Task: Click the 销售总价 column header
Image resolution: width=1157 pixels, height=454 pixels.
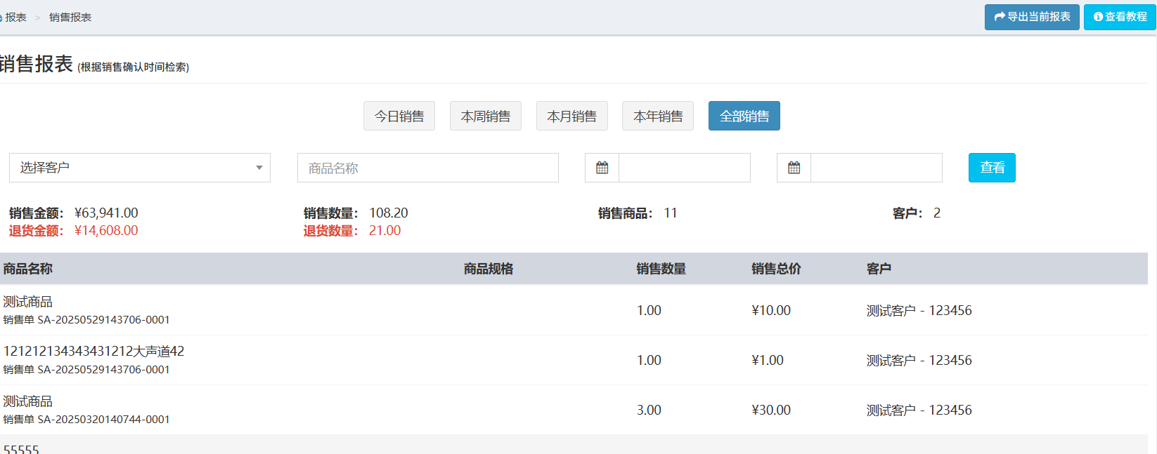Action: (776, 269)
